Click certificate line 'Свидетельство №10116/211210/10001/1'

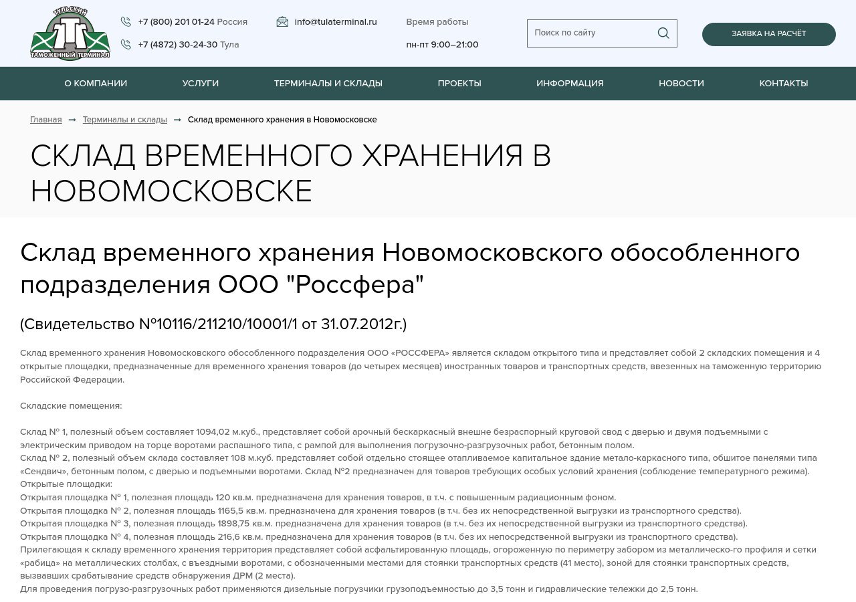point(213,324)
